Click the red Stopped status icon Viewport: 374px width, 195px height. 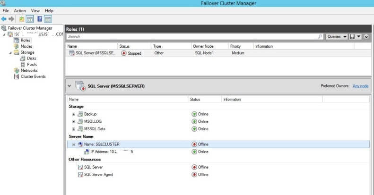click(x=124, y=53)
